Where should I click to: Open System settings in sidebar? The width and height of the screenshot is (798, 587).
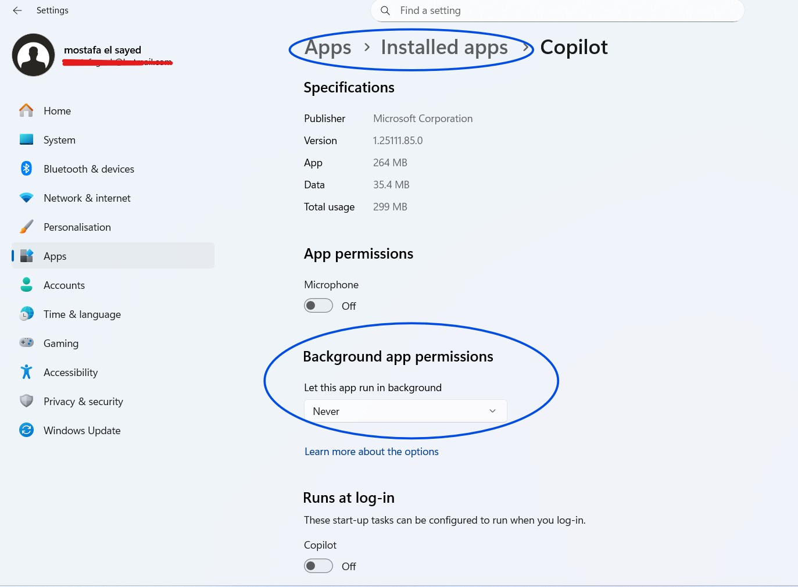pyautogui.click(x=59, y=140)
